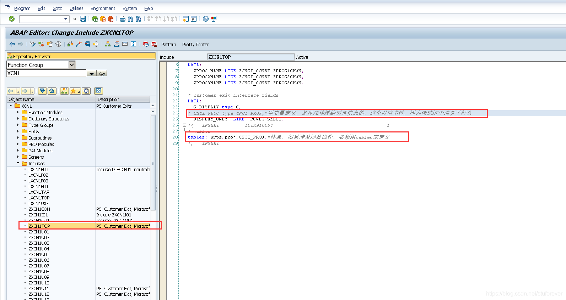Open the System menu

pos(130,8)
